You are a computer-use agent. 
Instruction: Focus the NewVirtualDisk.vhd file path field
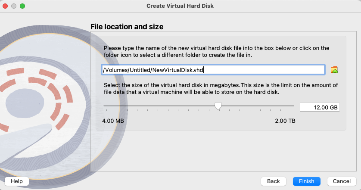(213, 70)
